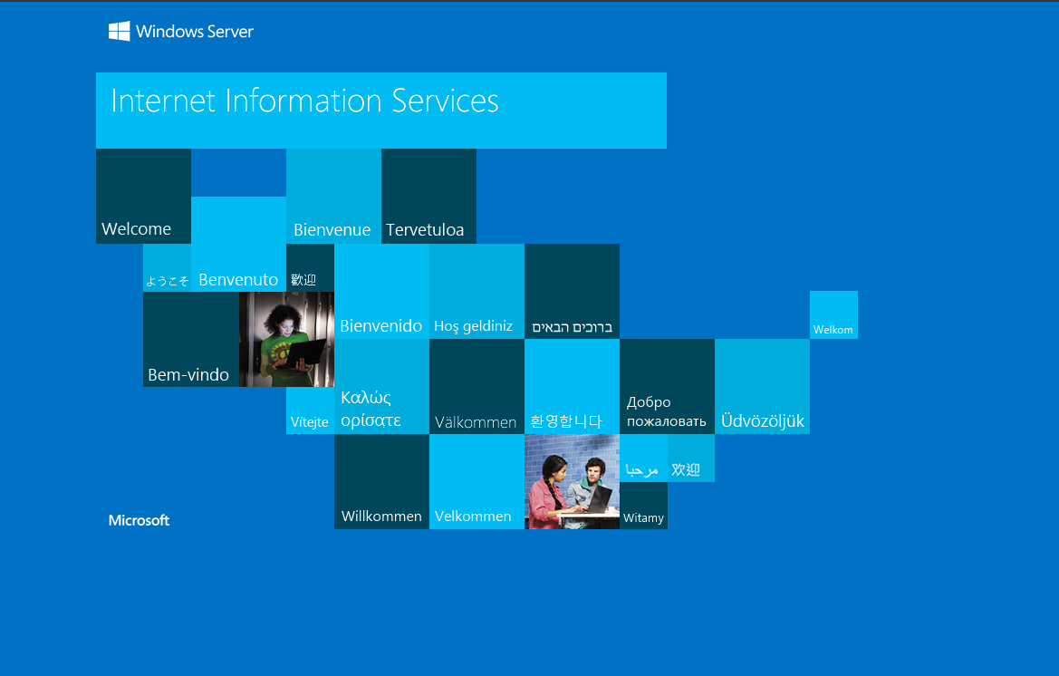The image size is (1059, 676).
Task: Click the two people at table photo
Action: click(572, 481)
